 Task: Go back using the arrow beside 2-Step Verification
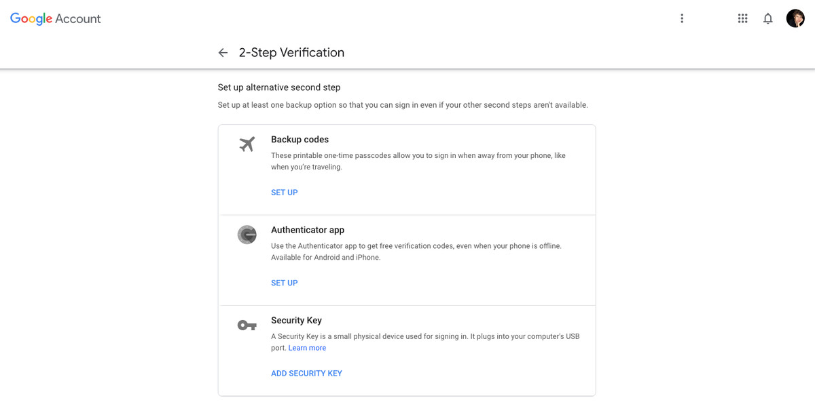coord(223,53)
